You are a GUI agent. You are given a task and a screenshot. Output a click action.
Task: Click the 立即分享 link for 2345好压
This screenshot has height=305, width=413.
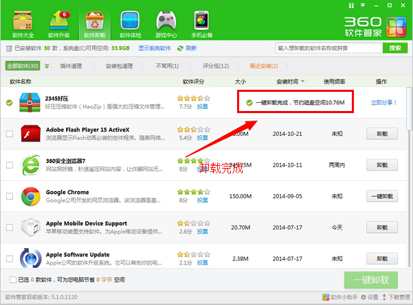[384, 103]
